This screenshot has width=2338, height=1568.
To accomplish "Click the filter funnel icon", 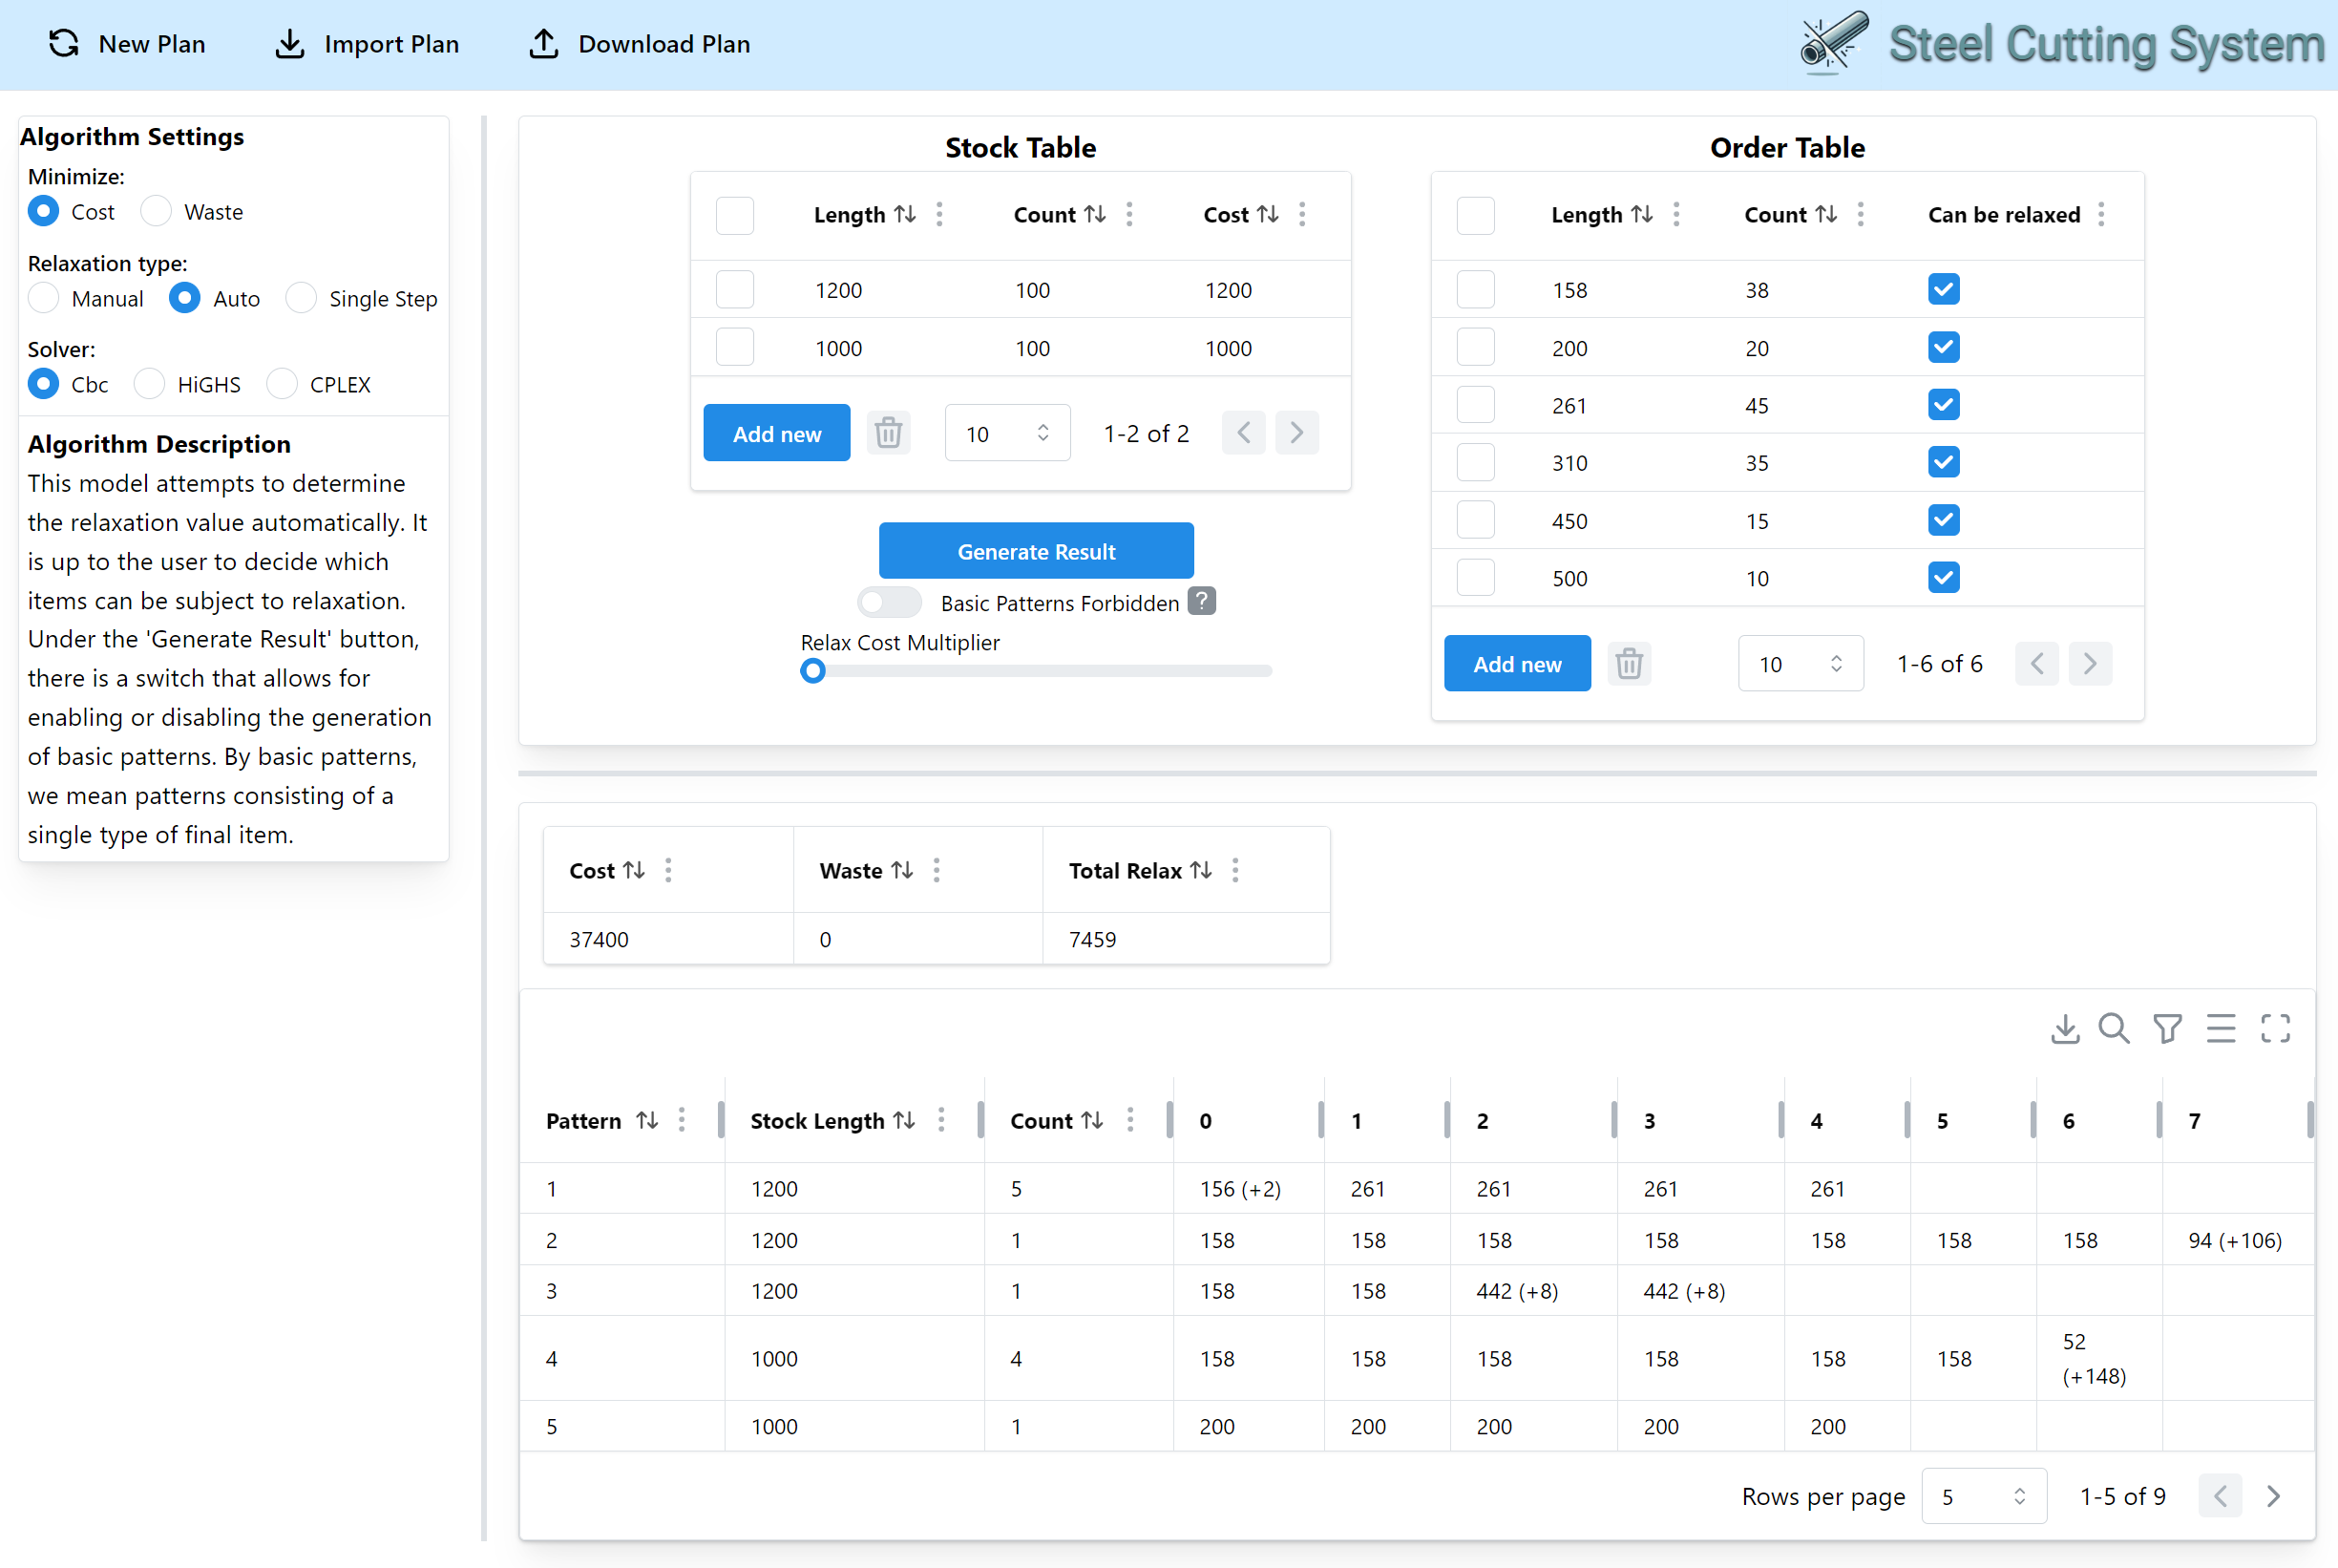I will 2167,1028.
